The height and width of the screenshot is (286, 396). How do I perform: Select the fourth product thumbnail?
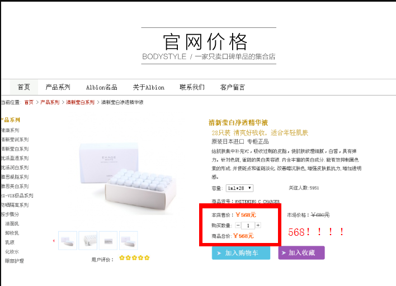[128, 240]
